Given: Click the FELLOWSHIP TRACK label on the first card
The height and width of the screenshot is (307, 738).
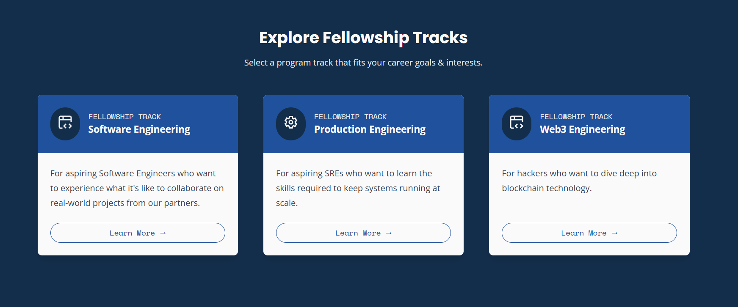Looking at the screenshot, I should pos(124,117).
